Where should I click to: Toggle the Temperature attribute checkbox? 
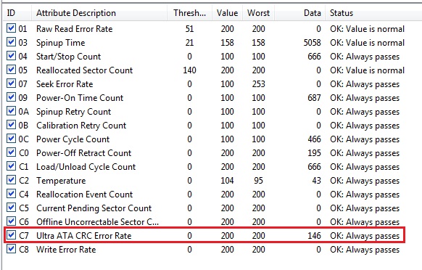point(11,180)
